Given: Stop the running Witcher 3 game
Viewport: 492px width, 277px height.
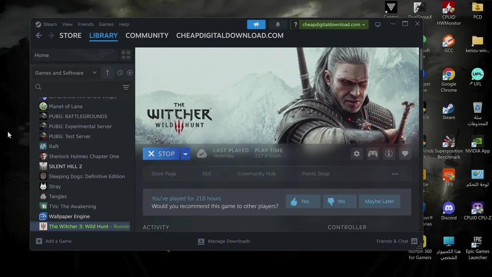Looking at the screenshot, I should tap(161, 154).
